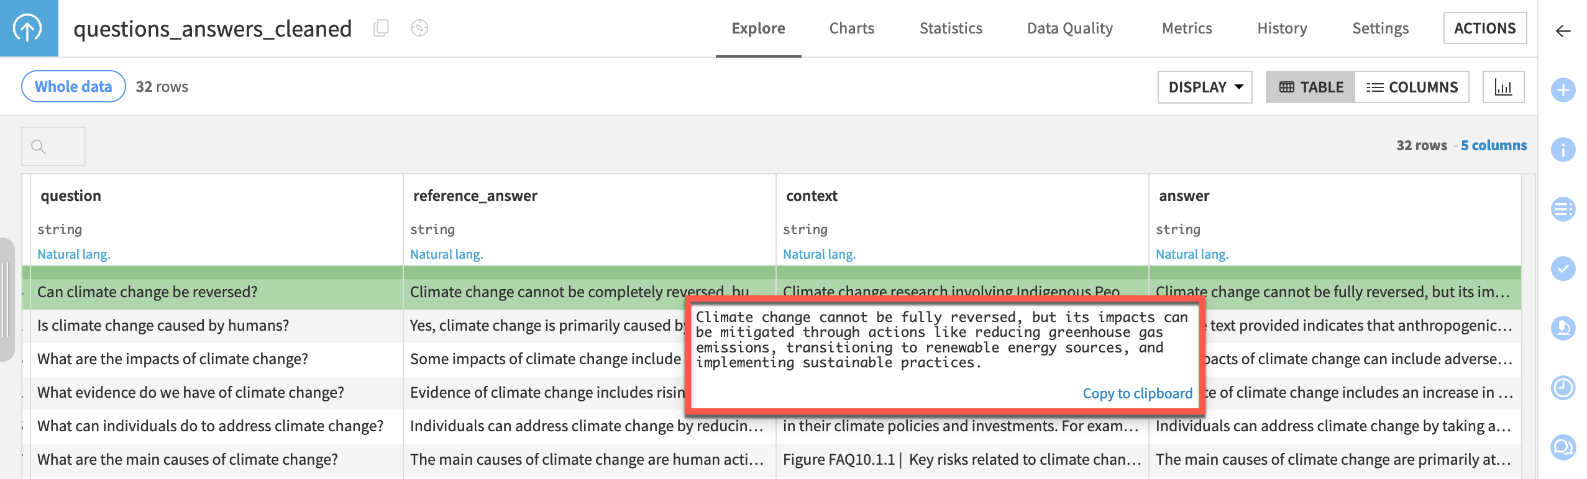
Task: Open the question column header
Action: (71, 196)
